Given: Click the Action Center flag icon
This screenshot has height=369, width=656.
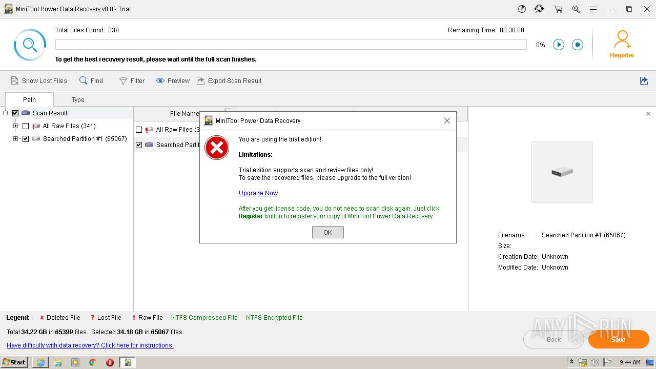Looking at the screenshot, I should tap(607, 362).
